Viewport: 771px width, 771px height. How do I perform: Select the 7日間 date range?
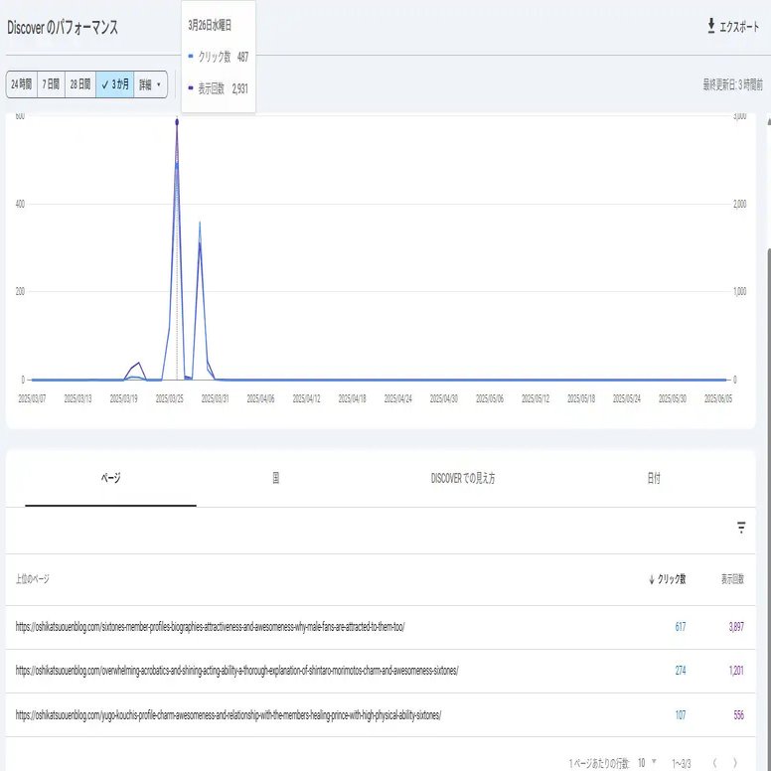click(51, 84)
